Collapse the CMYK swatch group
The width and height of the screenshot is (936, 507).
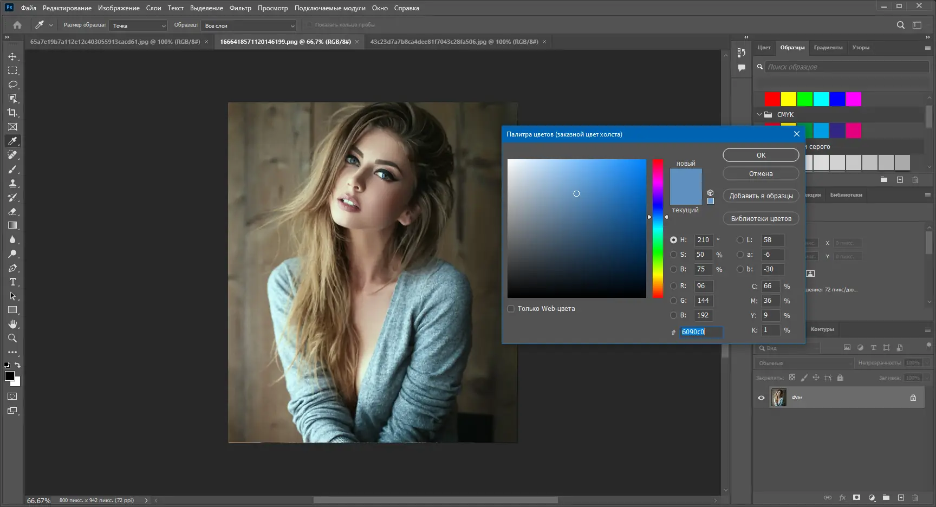(x=759, y=115)
